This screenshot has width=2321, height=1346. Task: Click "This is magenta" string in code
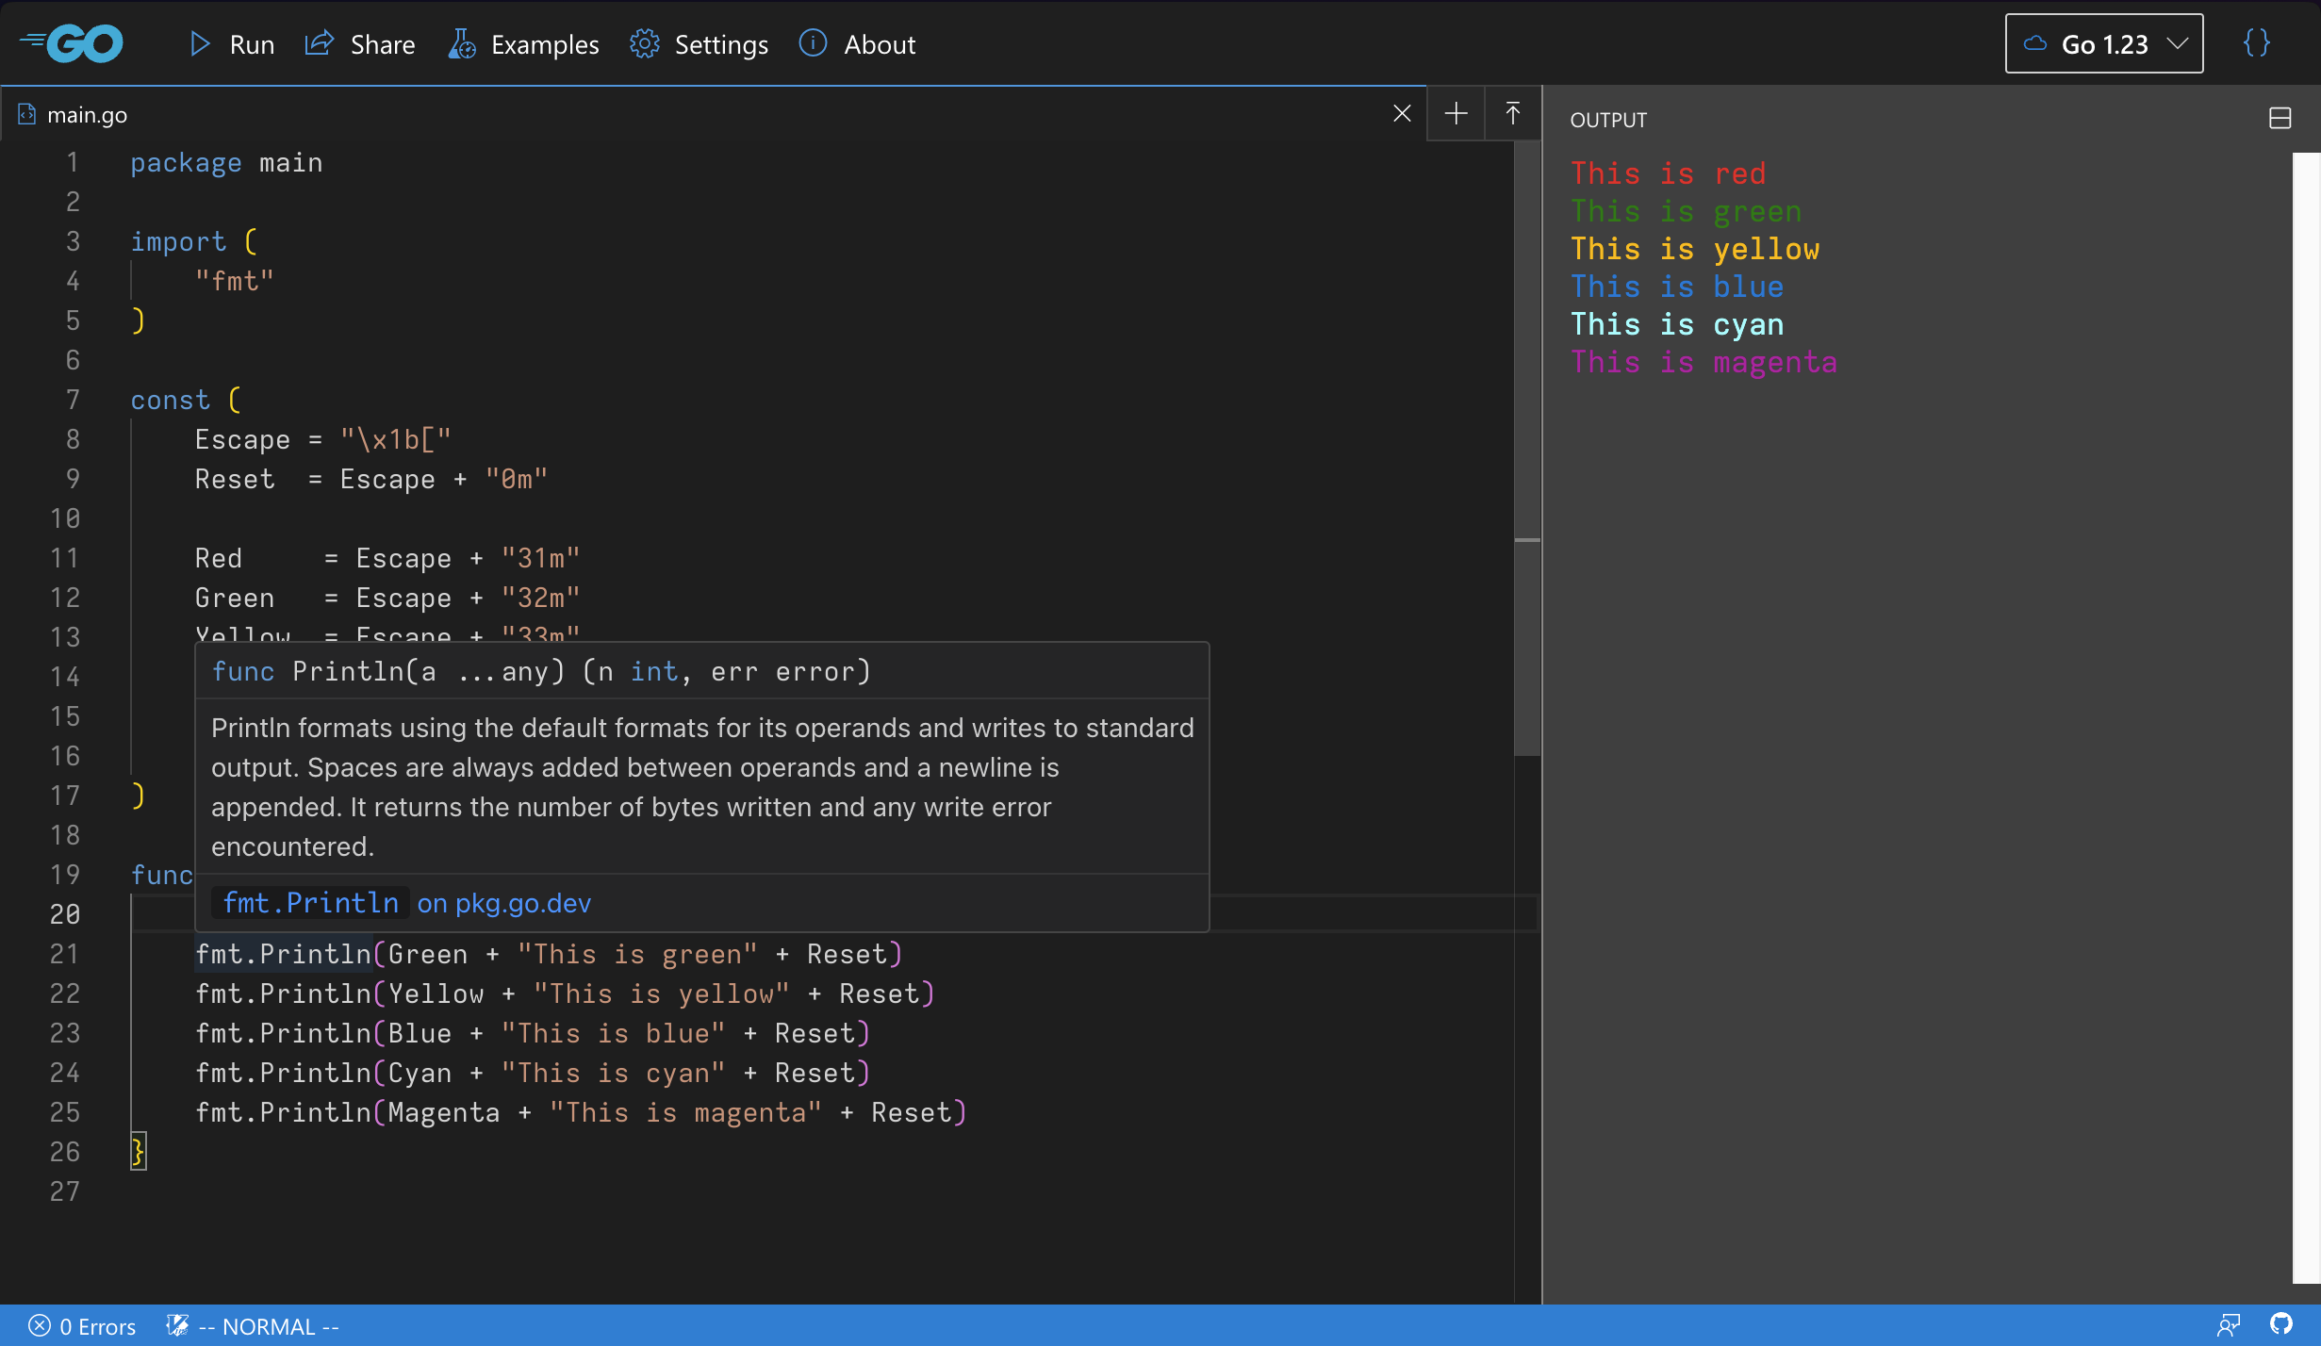click(685, 1113)
